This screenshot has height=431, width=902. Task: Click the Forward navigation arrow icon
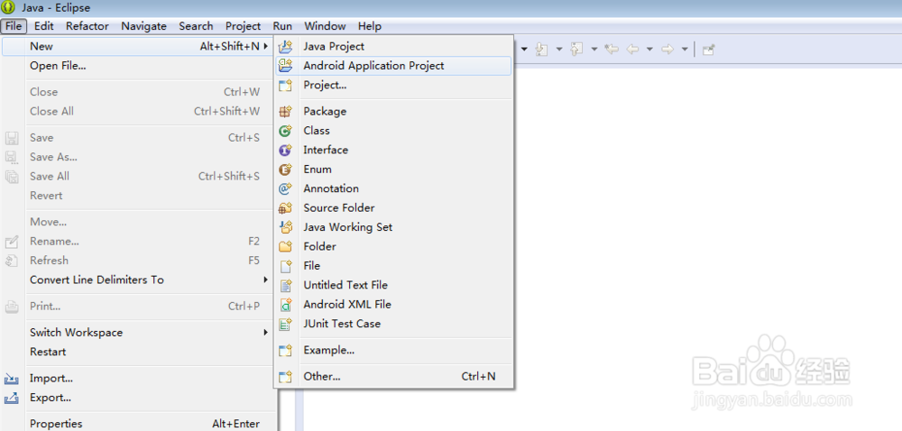point(667,50)
